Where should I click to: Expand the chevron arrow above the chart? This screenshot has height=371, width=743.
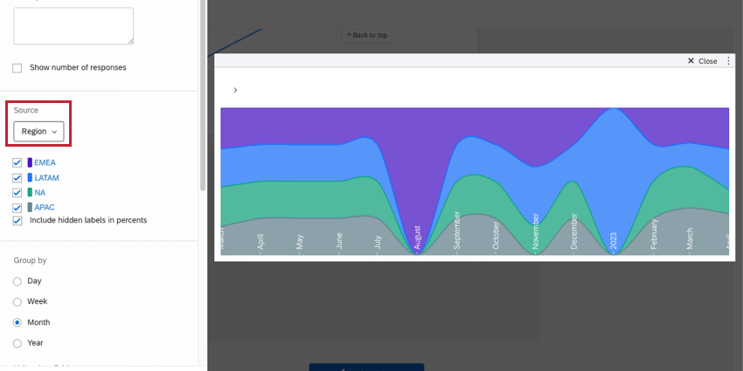tap(235, 90)
